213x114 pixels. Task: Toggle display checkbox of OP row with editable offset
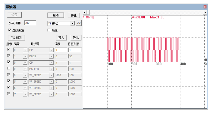[x=8, y=49]
